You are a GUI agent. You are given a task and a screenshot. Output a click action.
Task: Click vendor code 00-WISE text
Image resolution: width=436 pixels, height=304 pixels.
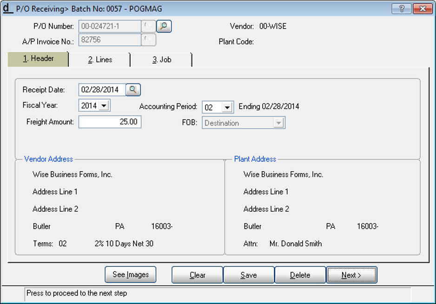273,26
